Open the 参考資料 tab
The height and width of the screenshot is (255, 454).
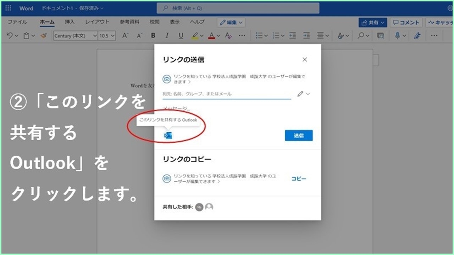click(x=129, y=22)
